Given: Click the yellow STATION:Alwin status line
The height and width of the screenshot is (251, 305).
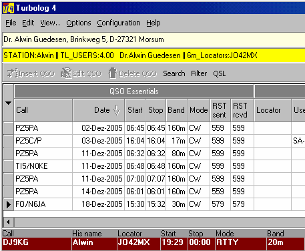Looking at the screenshot, I should 154,55.
